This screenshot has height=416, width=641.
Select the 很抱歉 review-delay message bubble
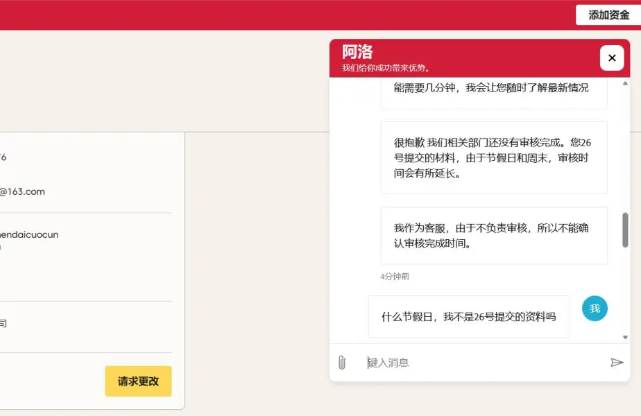pos(493,157)
